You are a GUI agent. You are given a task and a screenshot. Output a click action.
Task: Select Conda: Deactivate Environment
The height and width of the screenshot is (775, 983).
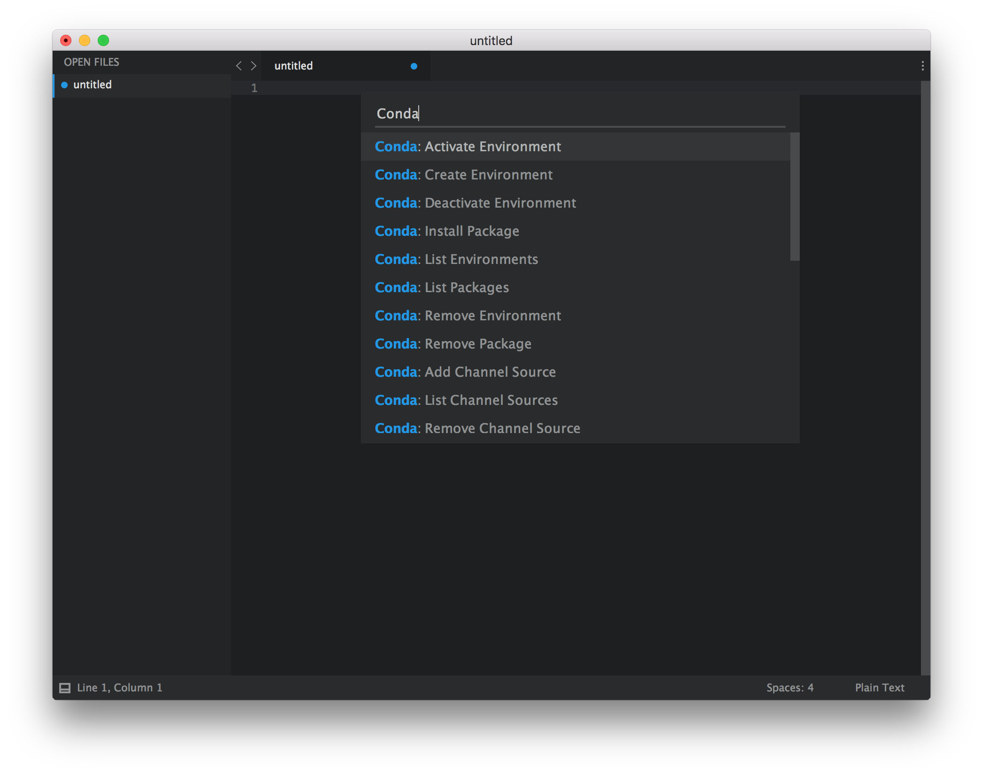475,203
